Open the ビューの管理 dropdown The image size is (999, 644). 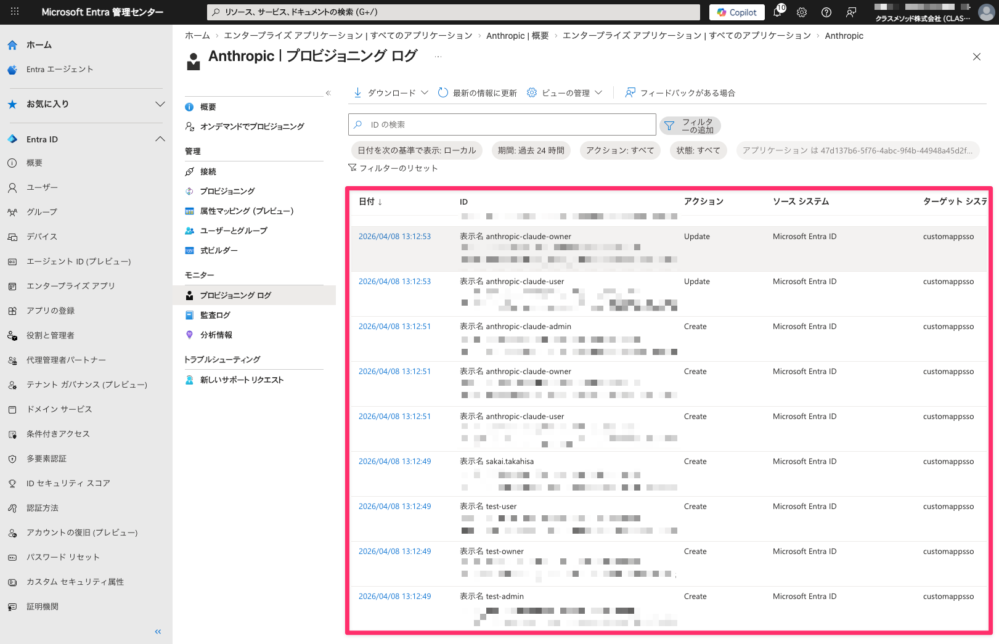[x=565, y=93]
